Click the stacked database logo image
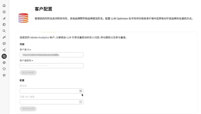Viewport: 201px width, 114px height. [23, 18]
